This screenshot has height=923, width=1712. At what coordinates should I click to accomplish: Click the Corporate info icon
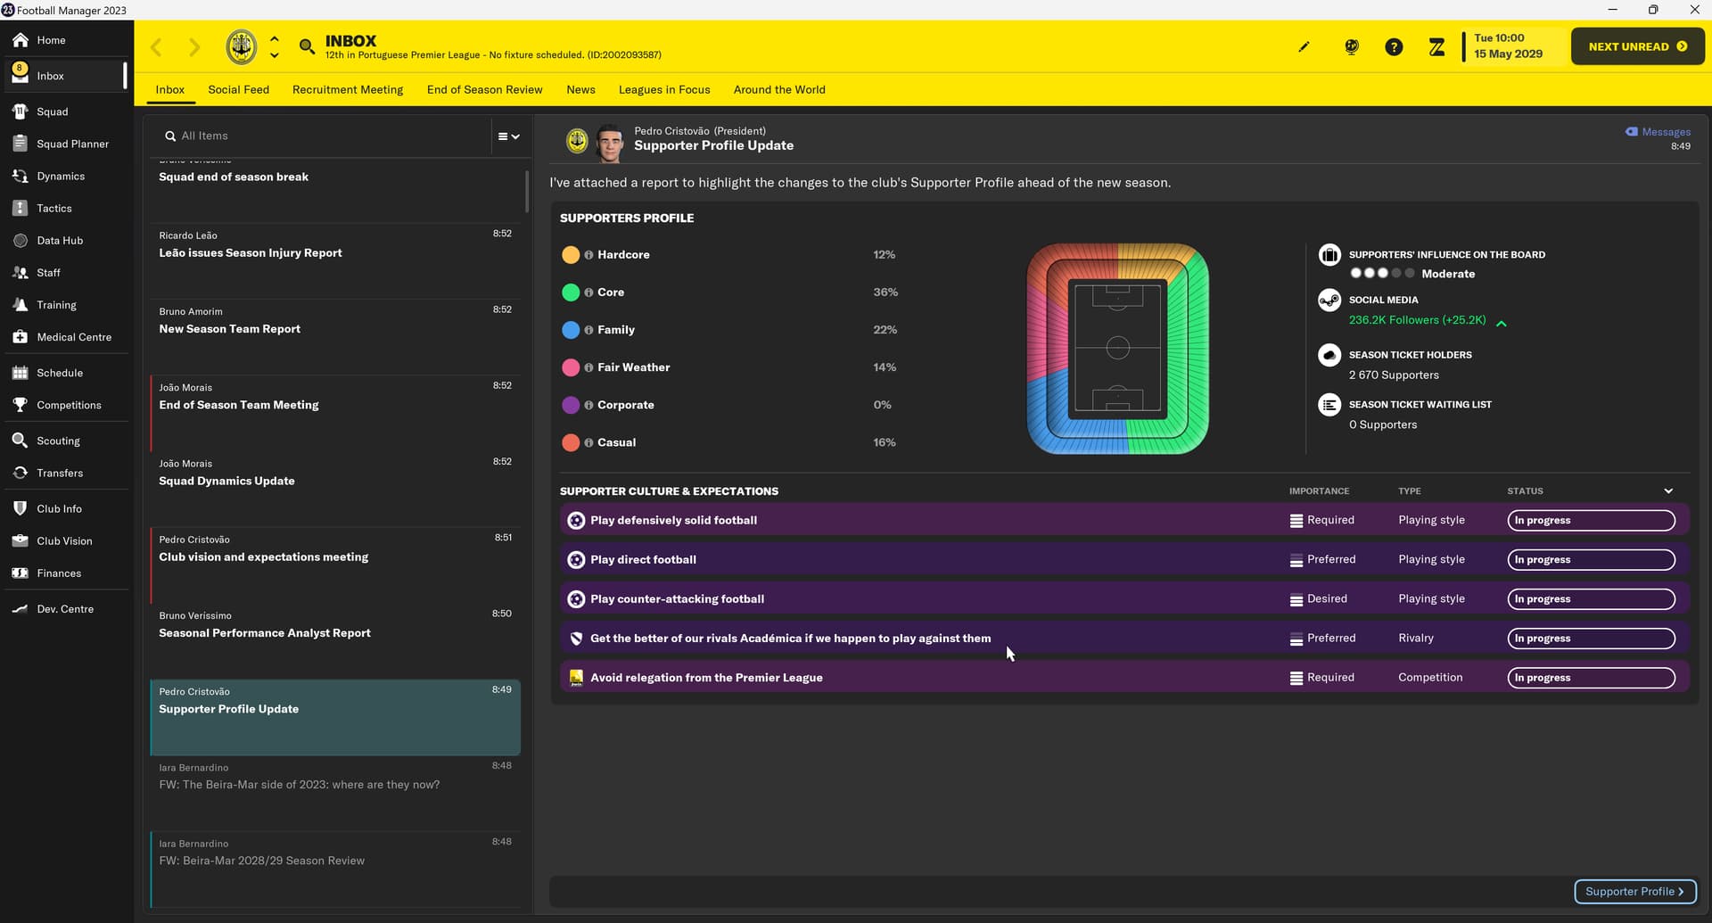pyautogui.click(x=588, y=405)
